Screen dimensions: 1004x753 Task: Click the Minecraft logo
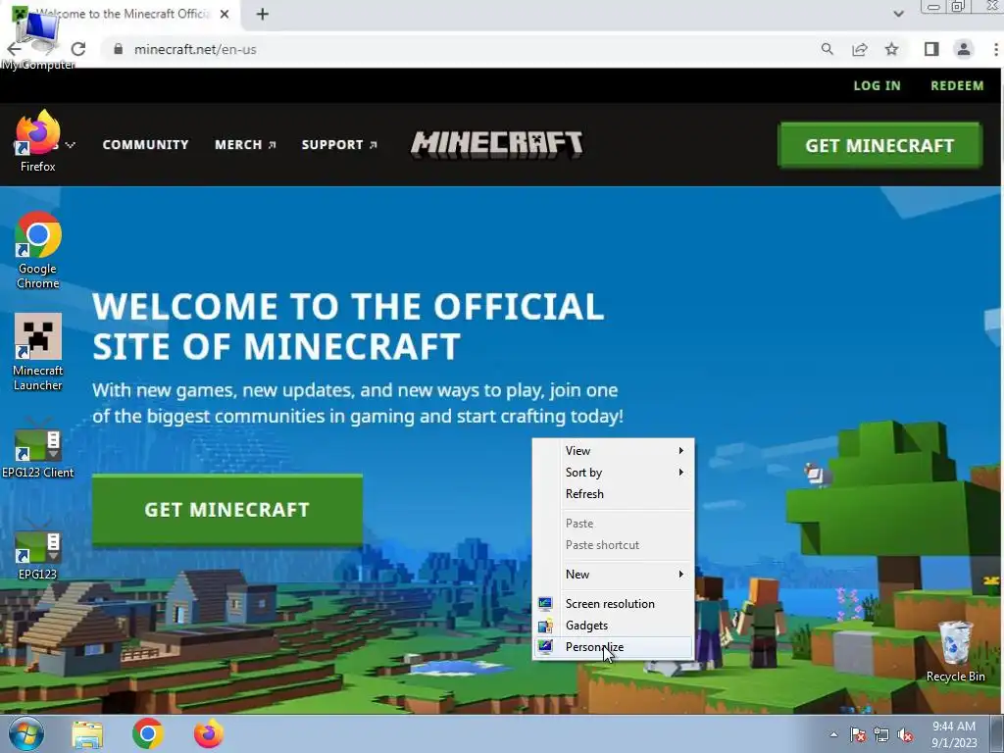(497, 145)
